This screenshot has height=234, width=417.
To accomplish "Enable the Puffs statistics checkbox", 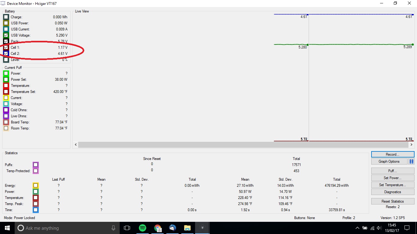I will [36, 165].
